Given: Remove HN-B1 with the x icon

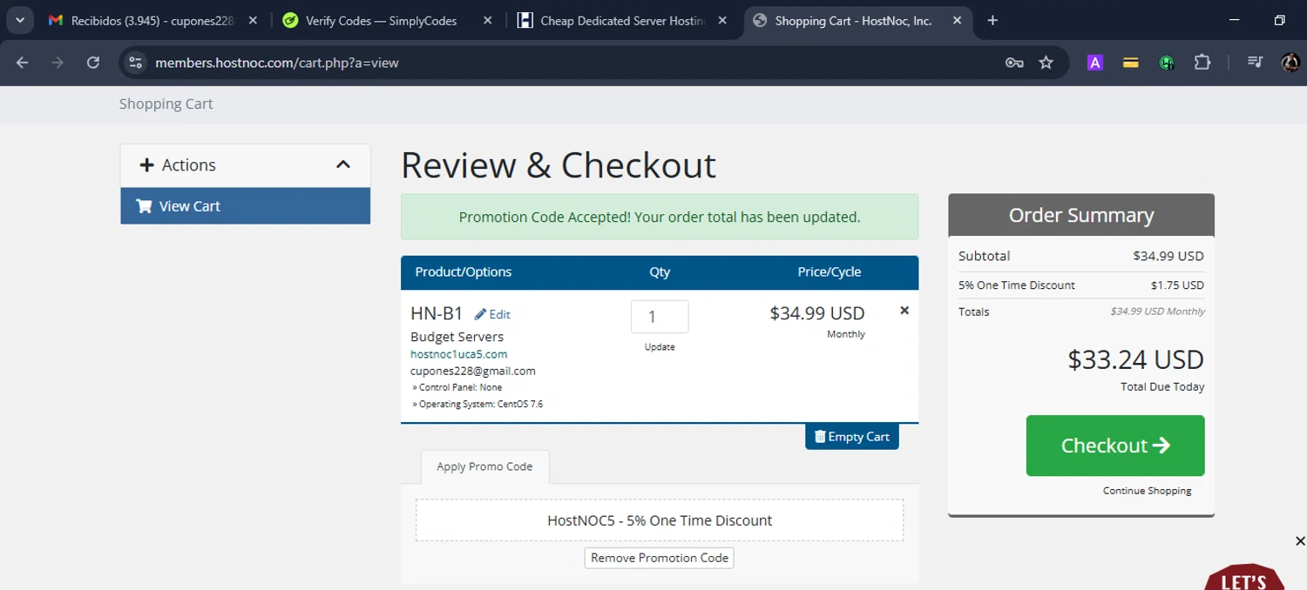Looking at the screenshot, I should 904,310.
